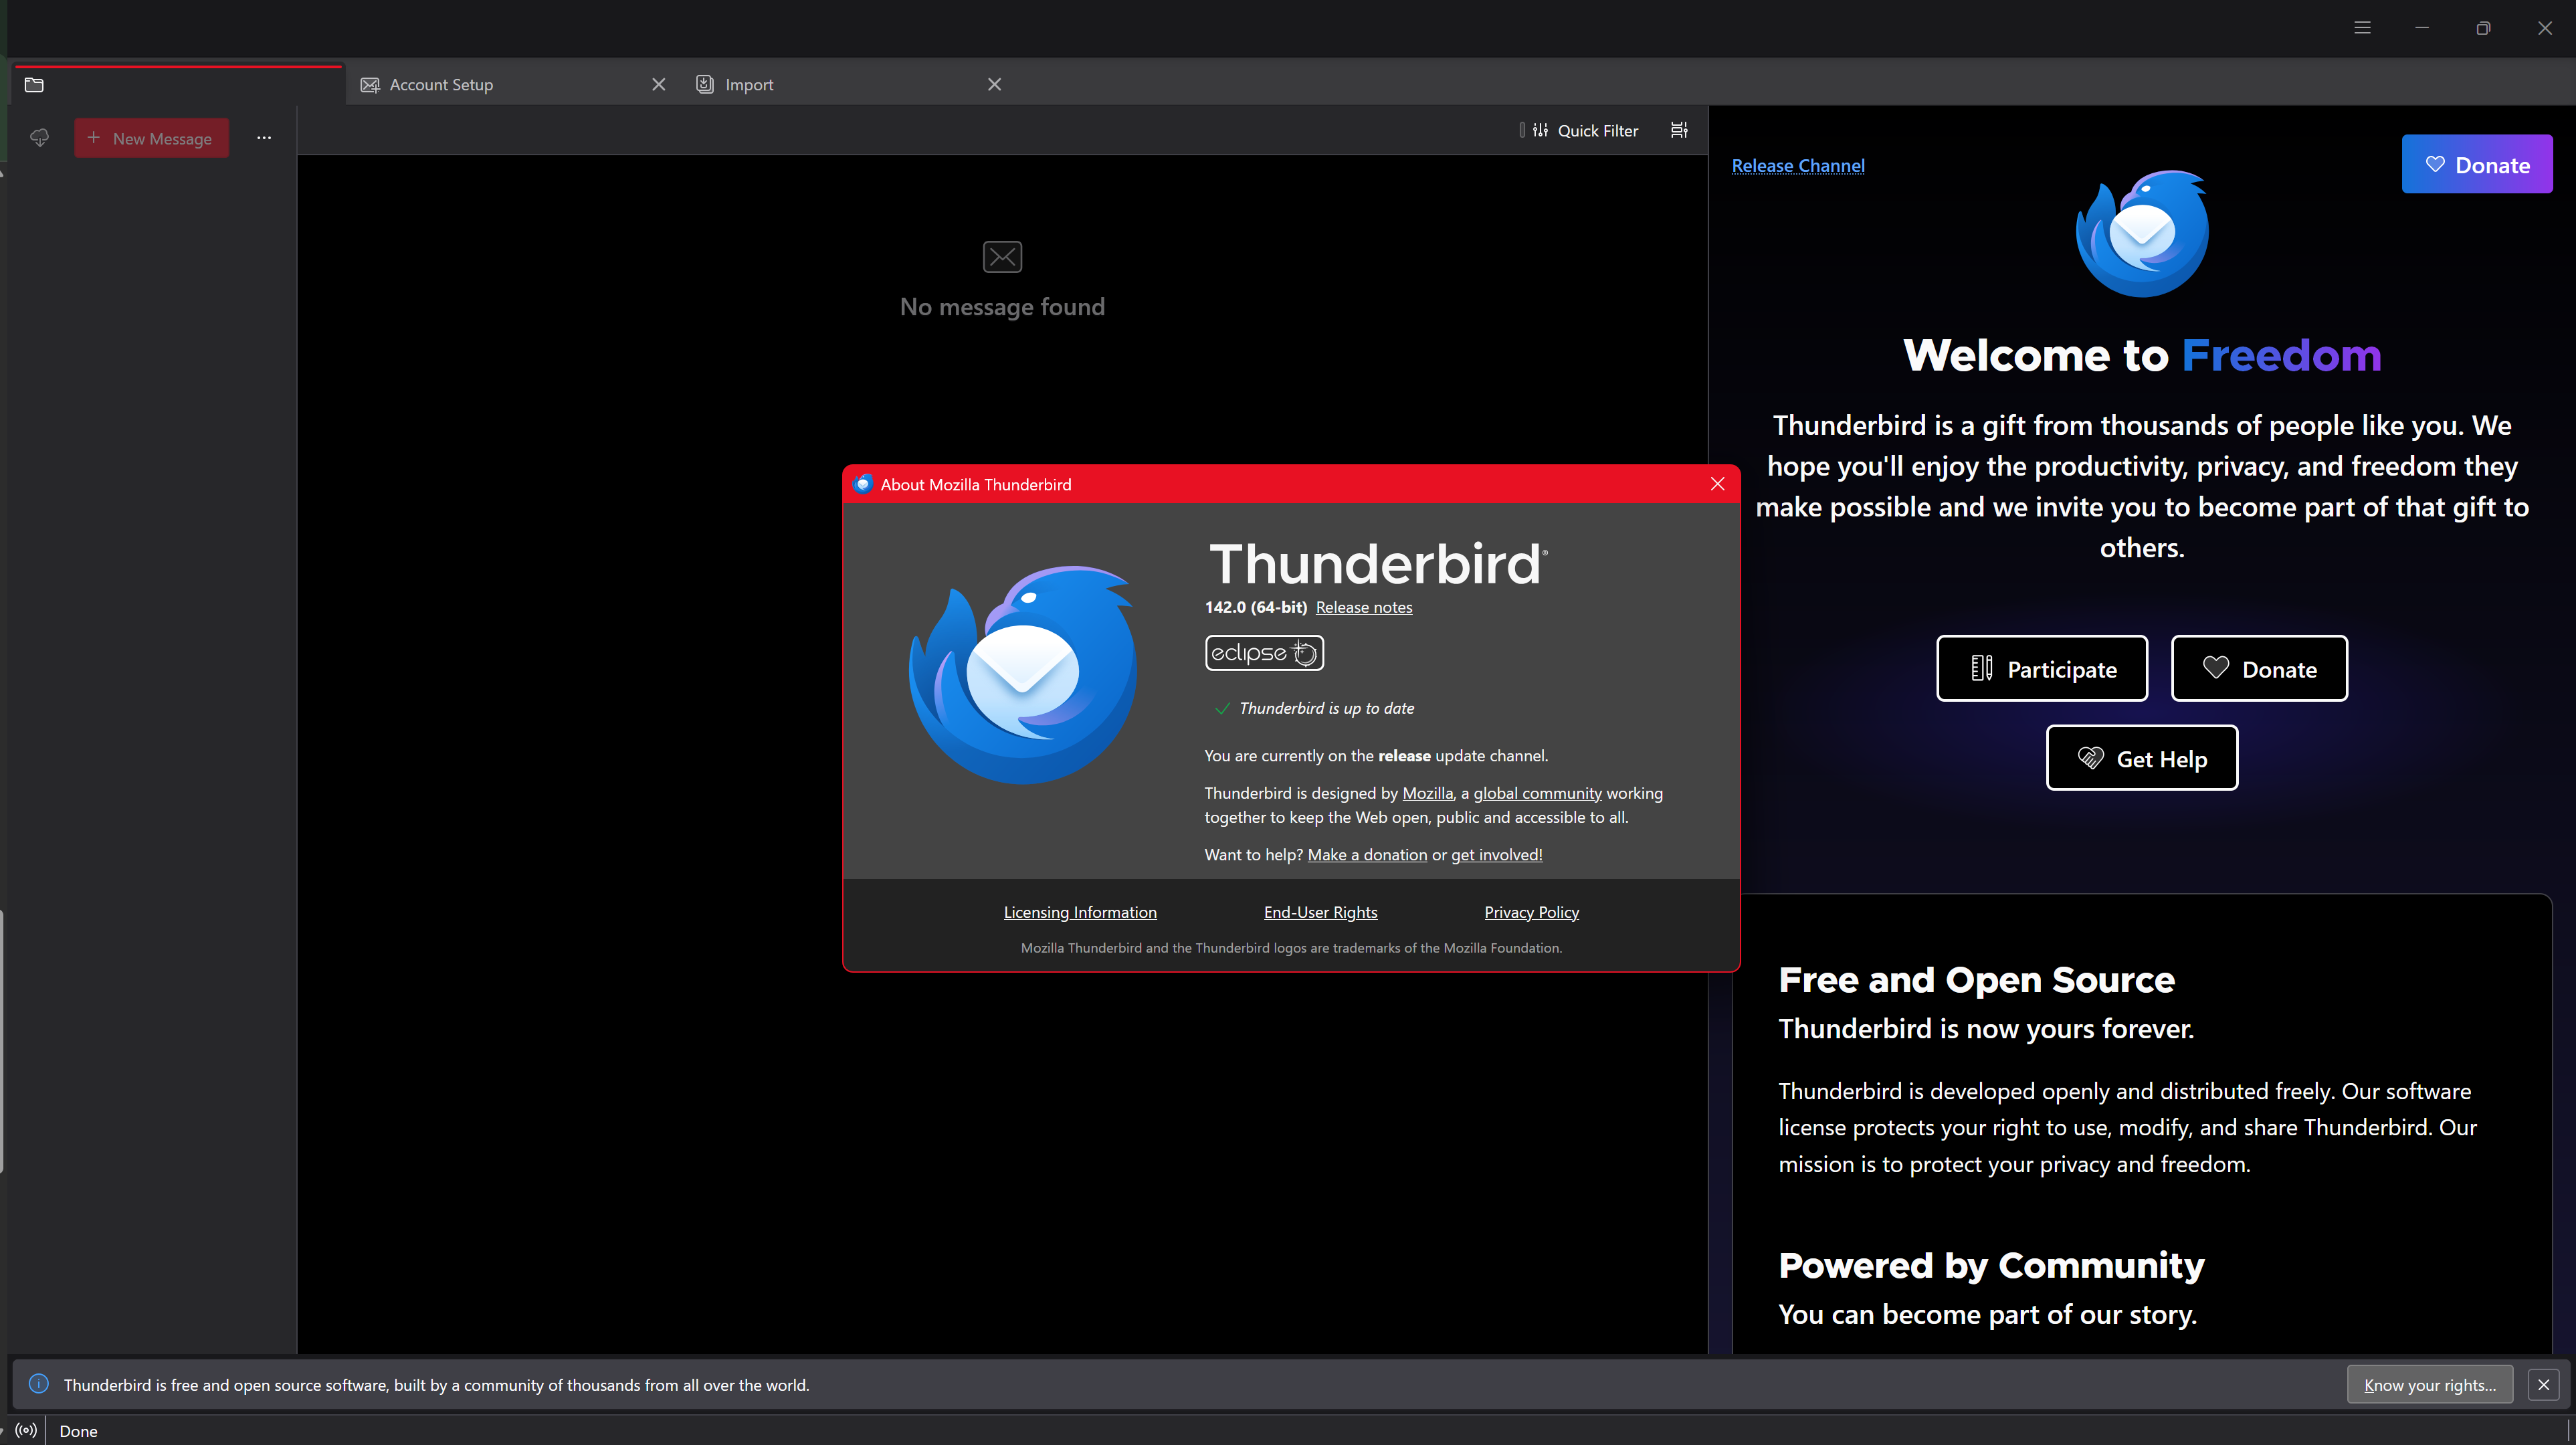Close the About Mozilla Thunderbird dialog
This screenshot has width=2576, height=1445.
click(1717, 484)
